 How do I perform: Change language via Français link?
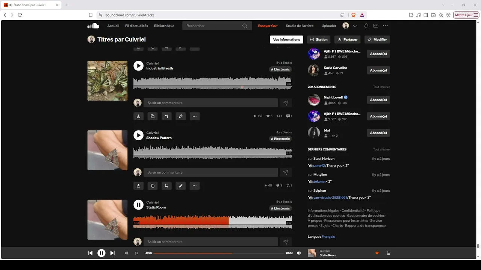tap(328, 237)
